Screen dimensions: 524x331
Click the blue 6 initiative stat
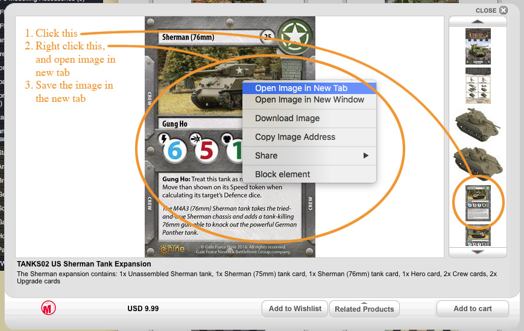[175, 151]
